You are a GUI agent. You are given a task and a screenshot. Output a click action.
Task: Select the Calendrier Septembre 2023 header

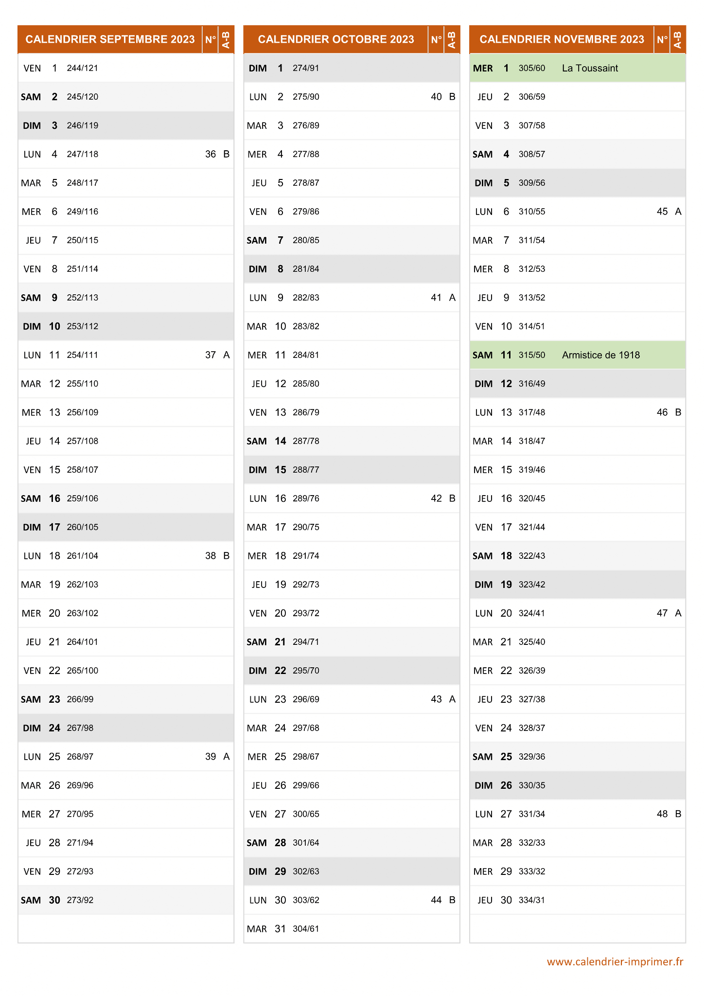110,39
